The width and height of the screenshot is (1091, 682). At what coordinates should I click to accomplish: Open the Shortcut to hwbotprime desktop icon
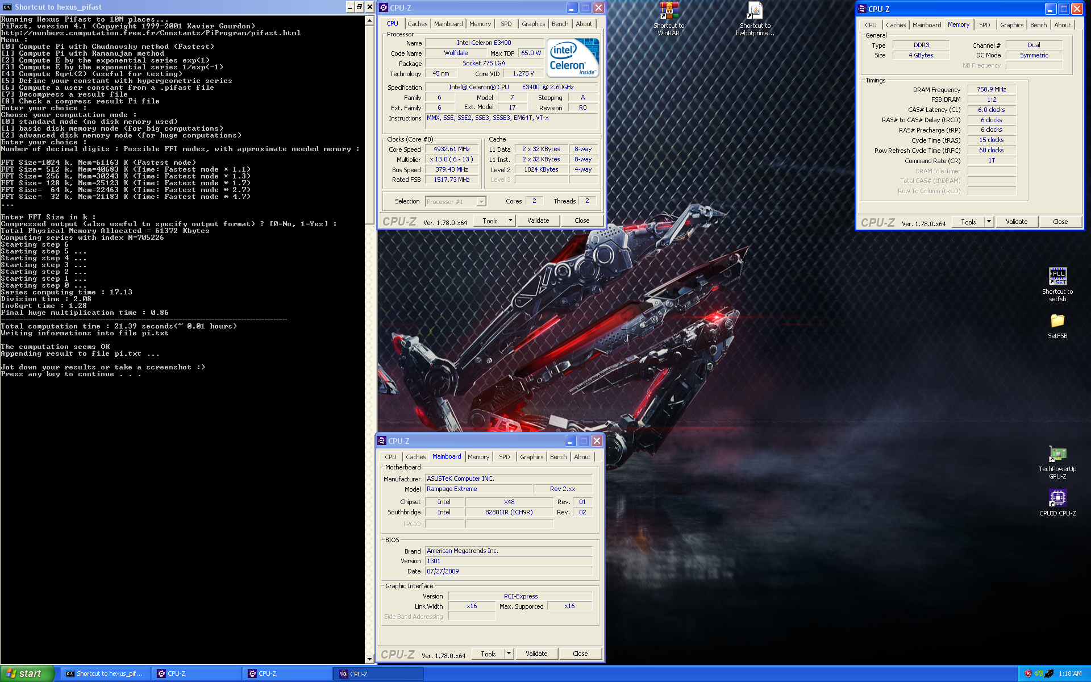[755, 19]
